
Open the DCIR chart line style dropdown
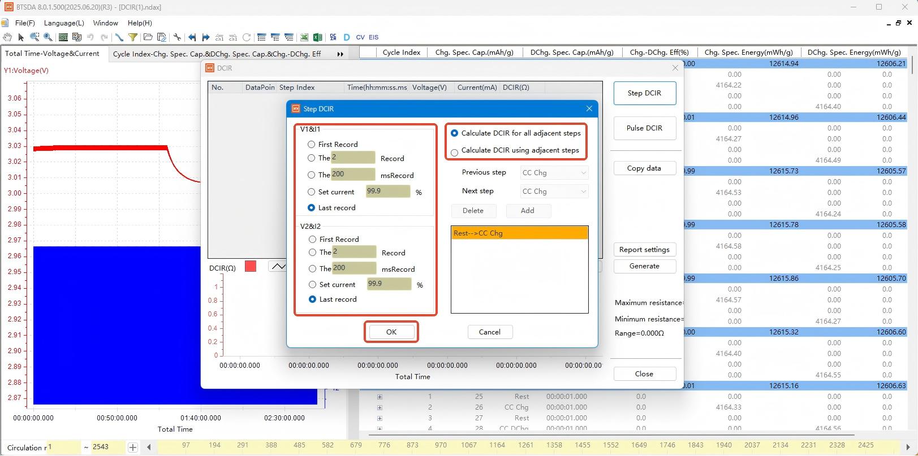[277, 266]
